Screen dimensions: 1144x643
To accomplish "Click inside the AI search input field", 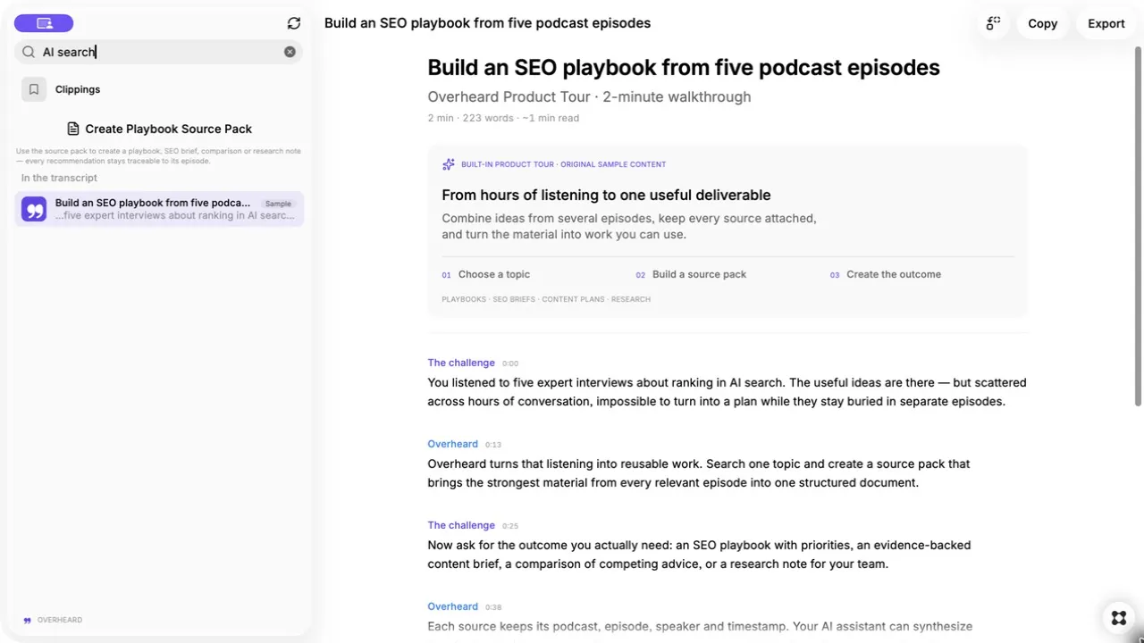I will (x=159, y=52).
